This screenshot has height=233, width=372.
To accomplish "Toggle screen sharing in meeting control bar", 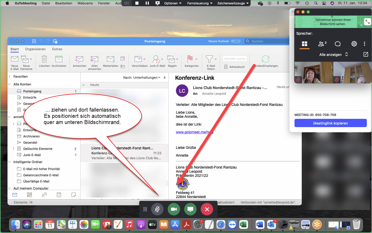I will point(190,209).
